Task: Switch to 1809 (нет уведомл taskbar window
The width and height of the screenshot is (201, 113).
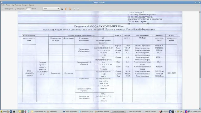Action: point(134,112)
